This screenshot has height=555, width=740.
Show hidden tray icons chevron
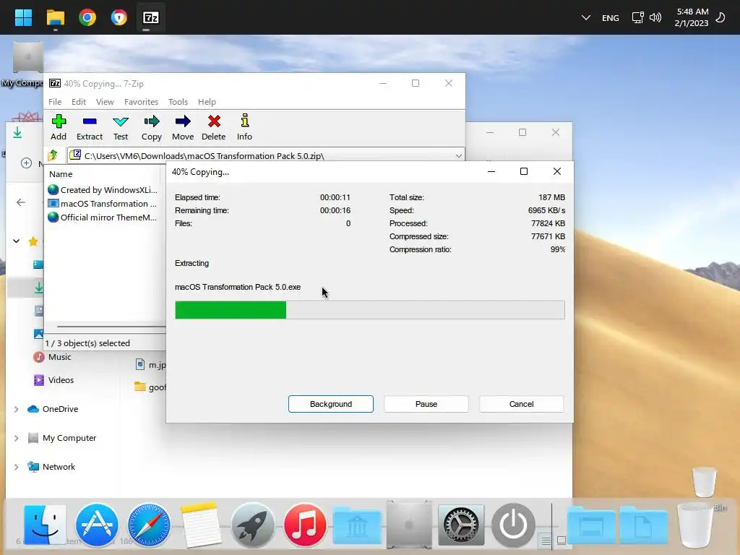tap(585, 17)
